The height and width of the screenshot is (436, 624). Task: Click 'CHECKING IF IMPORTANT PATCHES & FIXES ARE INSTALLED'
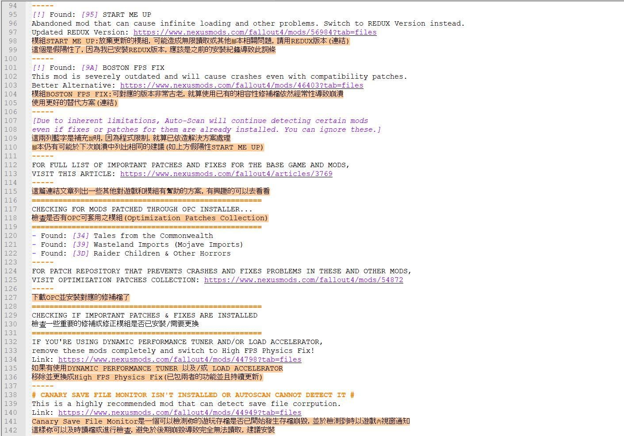pos(145,315)
